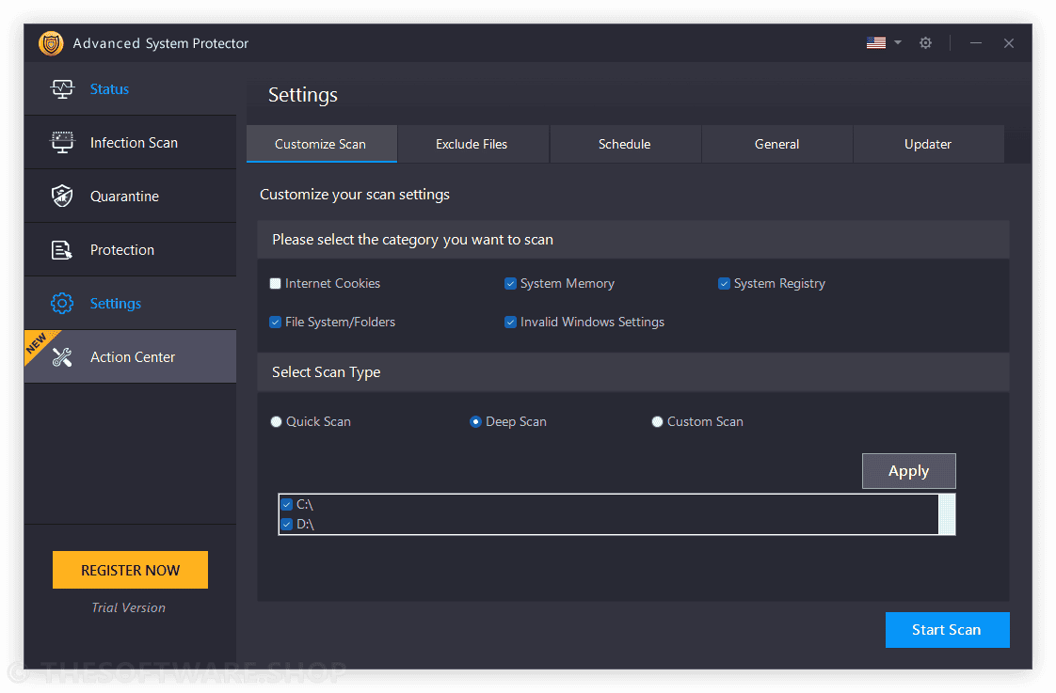Select the Deep Scan radio button
Viewport: 1056px width, 693px height.
click(475, 422)
